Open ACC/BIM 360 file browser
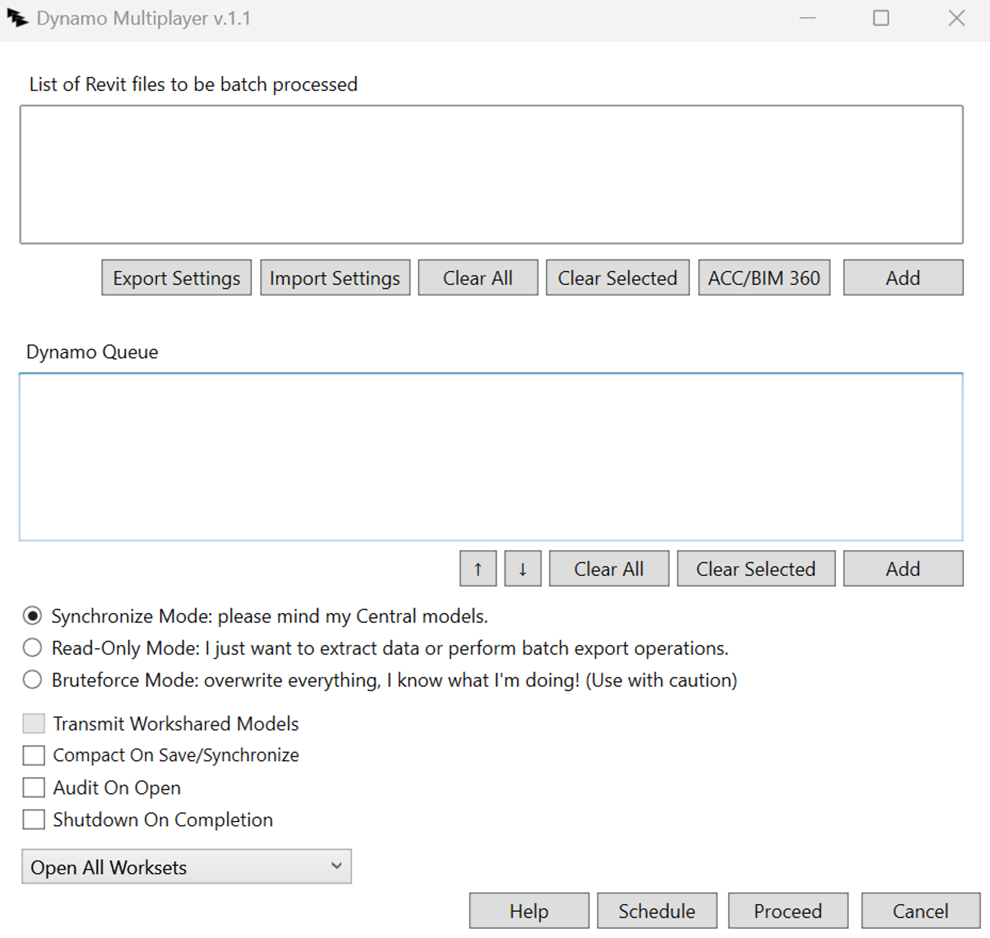Screen dimensions: 990x938 (764, 278)
